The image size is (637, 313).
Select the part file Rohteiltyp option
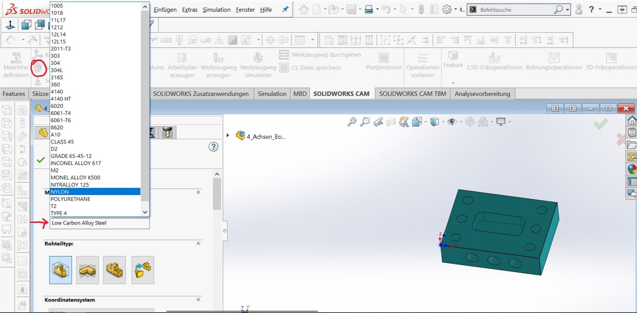pyautogui.click(x=143, y=270)
